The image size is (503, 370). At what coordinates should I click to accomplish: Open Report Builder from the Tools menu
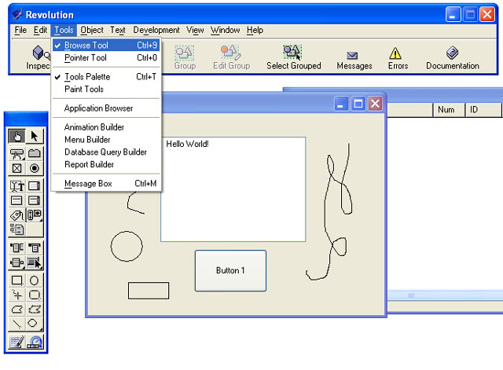(x=106, y=164)
